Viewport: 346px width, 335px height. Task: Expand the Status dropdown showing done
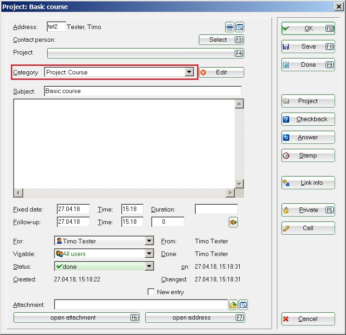(149, 266)
